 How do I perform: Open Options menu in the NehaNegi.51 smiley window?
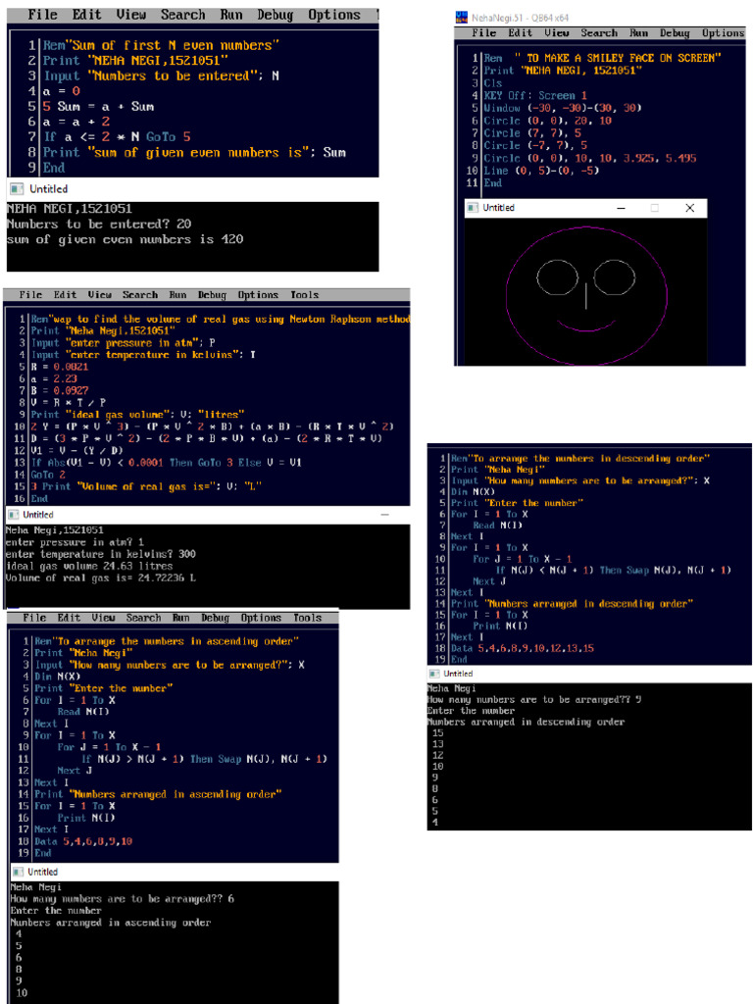[724, 32]
